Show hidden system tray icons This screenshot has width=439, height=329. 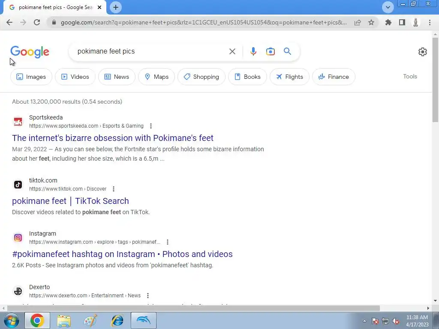364,321
